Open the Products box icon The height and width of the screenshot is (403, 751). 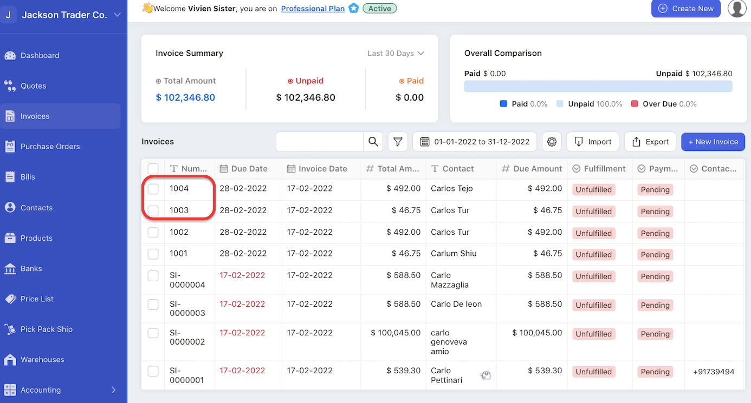(x=10, y=237)
